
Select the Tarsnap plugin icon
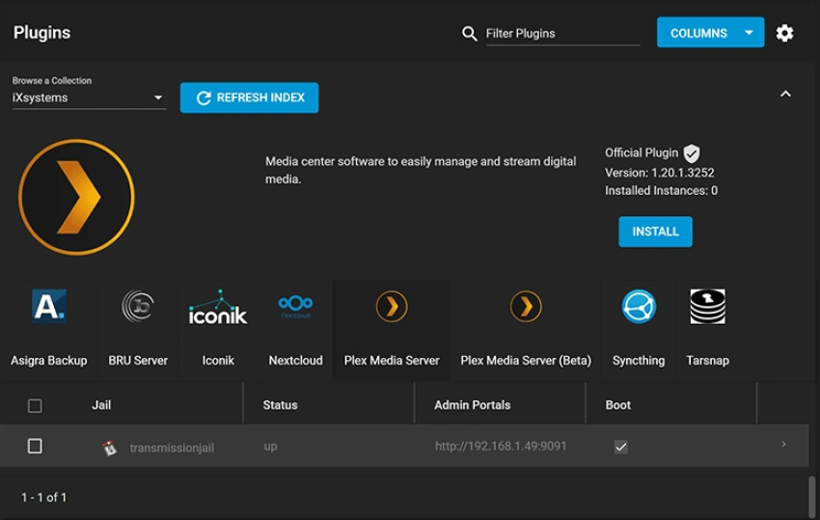coord(707,307)
